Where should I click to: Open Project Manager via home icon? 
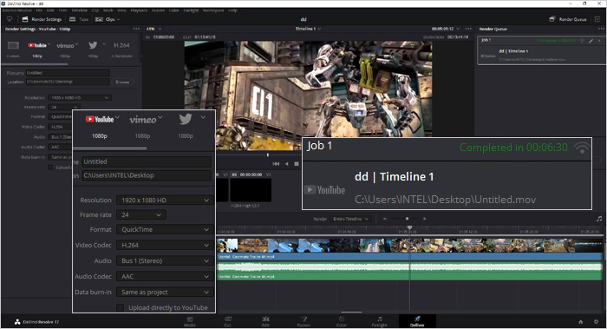coord(581,322)
